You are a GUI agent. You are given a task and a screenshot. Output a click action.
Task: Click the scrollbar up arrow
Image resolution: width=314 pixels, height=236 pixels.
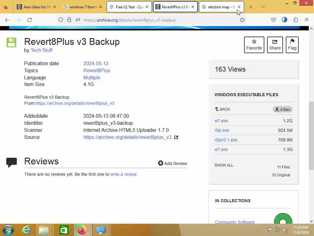(311, 29)
